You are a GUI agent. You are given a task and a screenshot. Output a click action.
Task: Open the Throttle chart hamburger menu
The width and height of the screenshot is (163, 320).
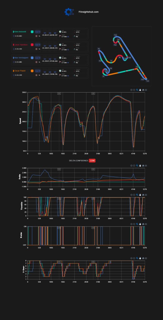[x=146, y=195]
